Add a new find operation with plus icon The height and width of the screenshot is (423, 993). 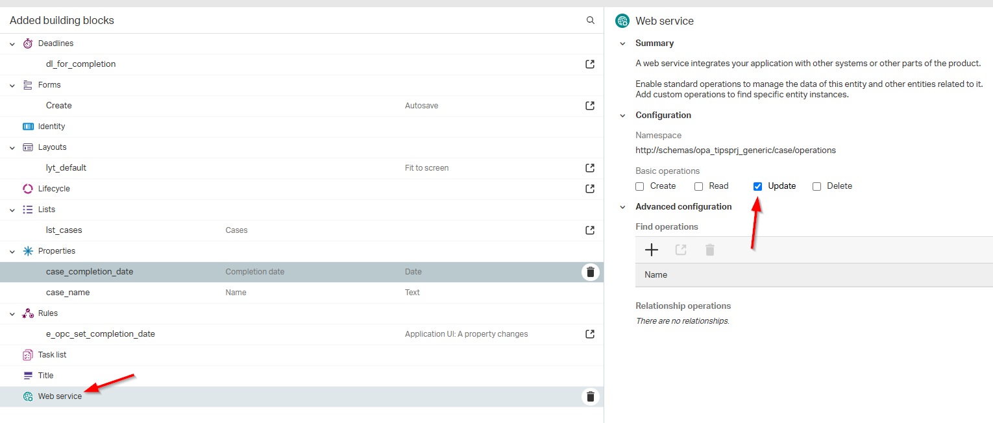pos(652,250)
